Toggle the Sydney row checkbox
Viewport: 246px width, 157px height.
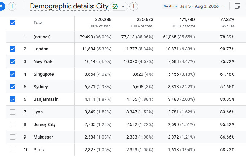pyautogui.click(x=13, y=87)
